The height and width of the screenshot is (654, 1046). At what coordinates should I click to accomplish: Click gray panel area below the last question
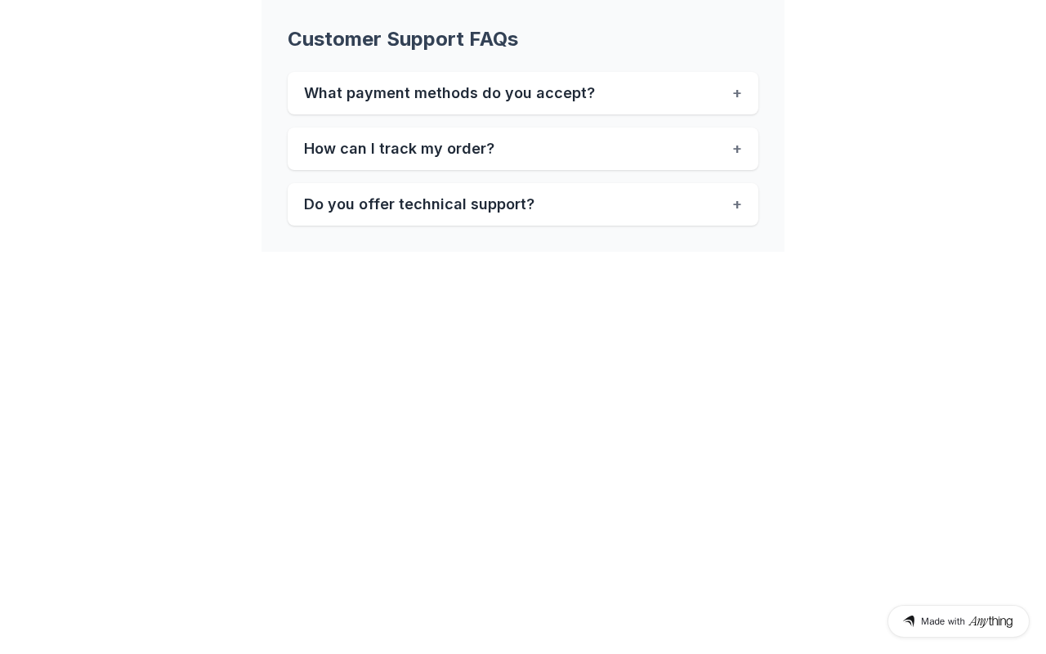coord(523,239)
